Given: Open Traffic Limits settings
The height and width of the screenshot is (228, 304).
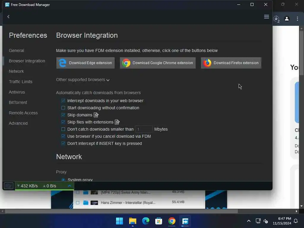Looking at the screenshot, I should pyautogui.click(x=20, y=82).
